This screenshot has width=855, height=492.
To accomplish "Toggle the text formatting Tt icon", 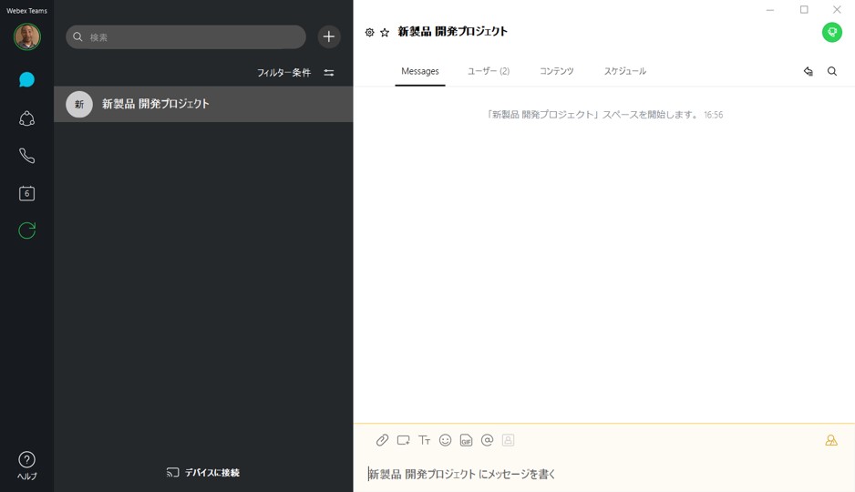I will pos(424,440).
